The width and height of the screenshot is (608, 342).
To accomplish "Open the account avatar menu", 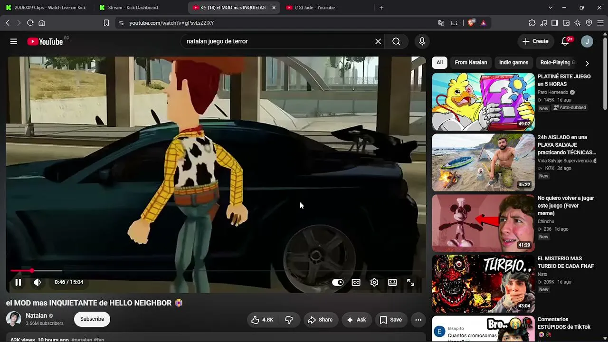I will pyautogui.click(x=587, y=41).
